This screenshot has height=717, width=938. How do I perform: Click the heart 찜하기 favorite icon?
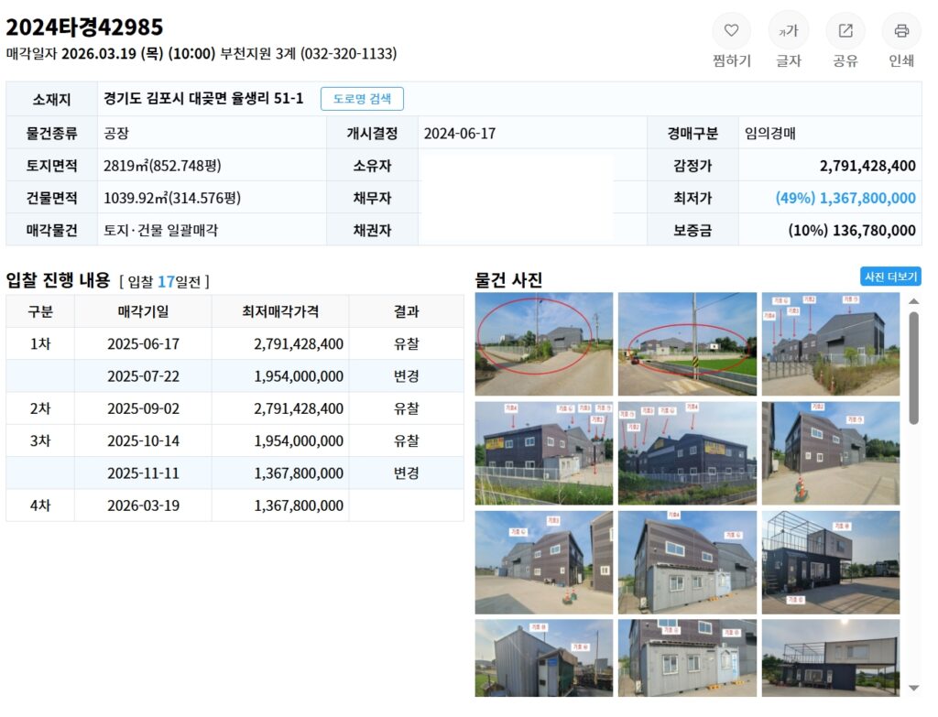coord(731,31)
